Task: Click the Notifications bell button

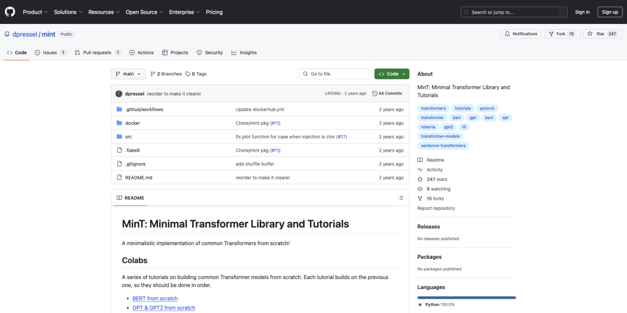Action: click(x=520, y=34)
